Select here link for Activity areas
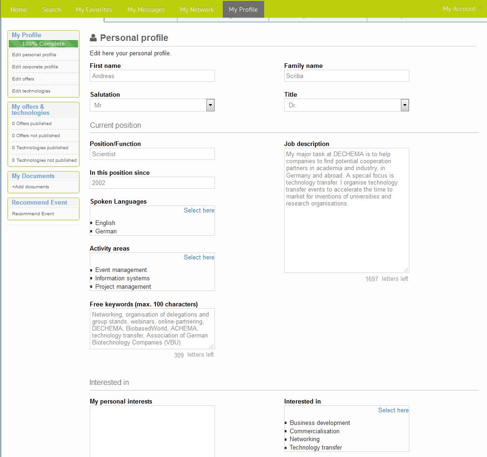The image size is (487, 457). 199,258
